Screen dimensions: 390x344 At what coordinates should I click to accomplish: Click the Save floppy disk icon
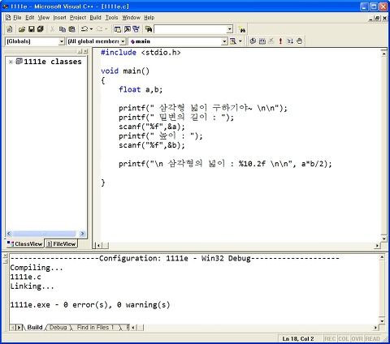point(32,29)
